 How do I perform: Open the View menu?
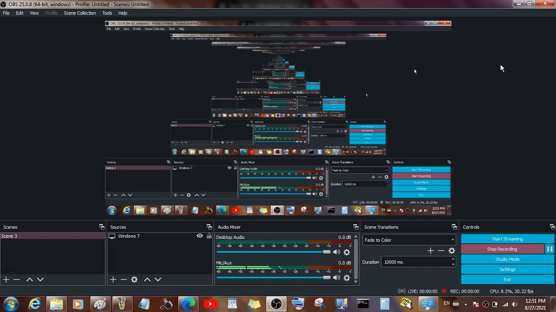(35, 13)
